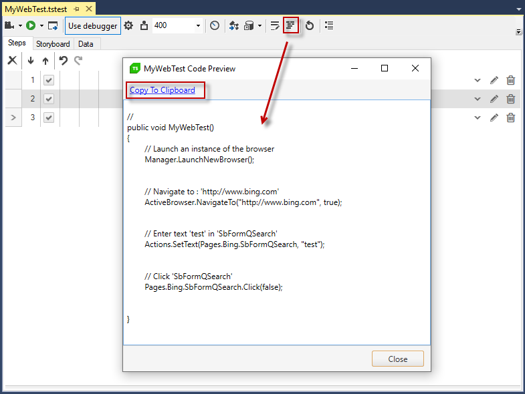Delete selected step with X icon
525x394 pixels.
(x=13, y=61)
